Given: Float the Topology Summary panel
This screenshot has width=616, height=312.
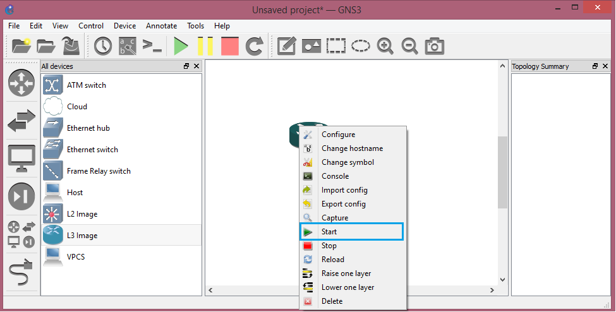Looking at the screenshot, I should 595,66.
